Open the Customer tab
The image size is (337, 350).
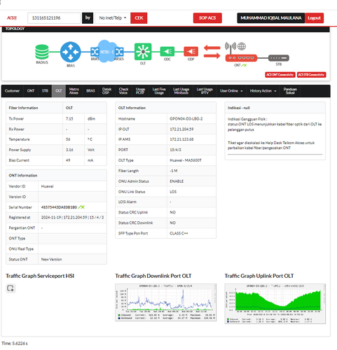[x=12, y=91]
